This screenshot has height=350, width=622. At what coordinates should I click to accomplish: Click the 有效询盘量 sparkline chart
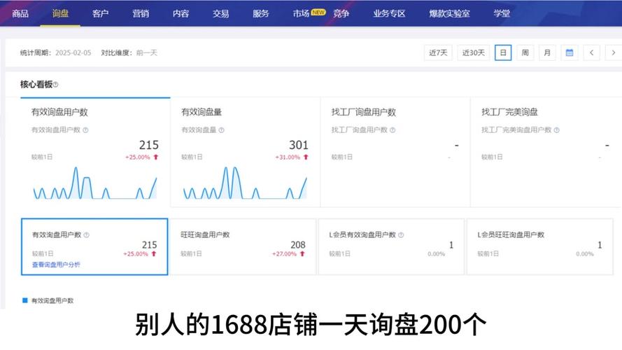pyautogui.click(x=245, y=183)
